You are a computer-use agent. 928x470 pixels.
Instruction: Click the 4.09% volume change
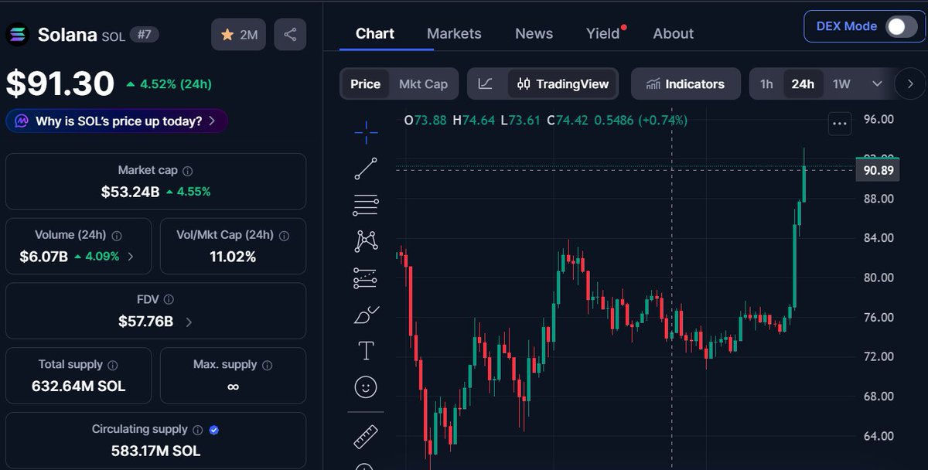pyautogui.click(x=97, y=257)
